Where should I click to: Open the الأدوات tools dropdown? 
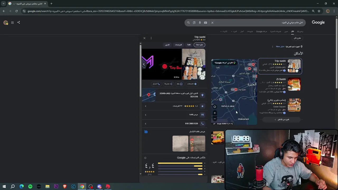(x=224, y=31)
